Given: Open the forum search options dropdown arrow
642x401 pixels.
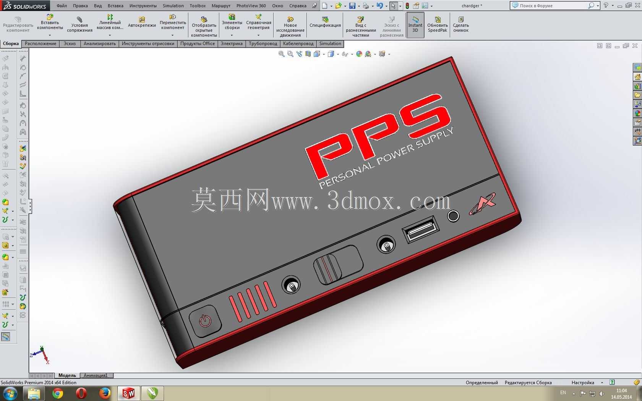Looking at the screenshot, I should coord(598,6).
